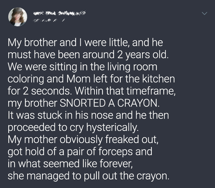Viewport: 215px width, 188px height.
Task: Click the text 'for 2 seconds'
Action: click(38, 91)
